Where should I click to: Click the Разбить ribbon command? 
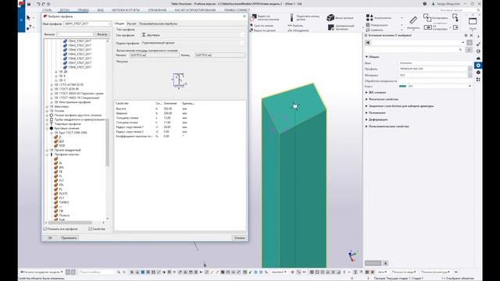click(295, 26)
